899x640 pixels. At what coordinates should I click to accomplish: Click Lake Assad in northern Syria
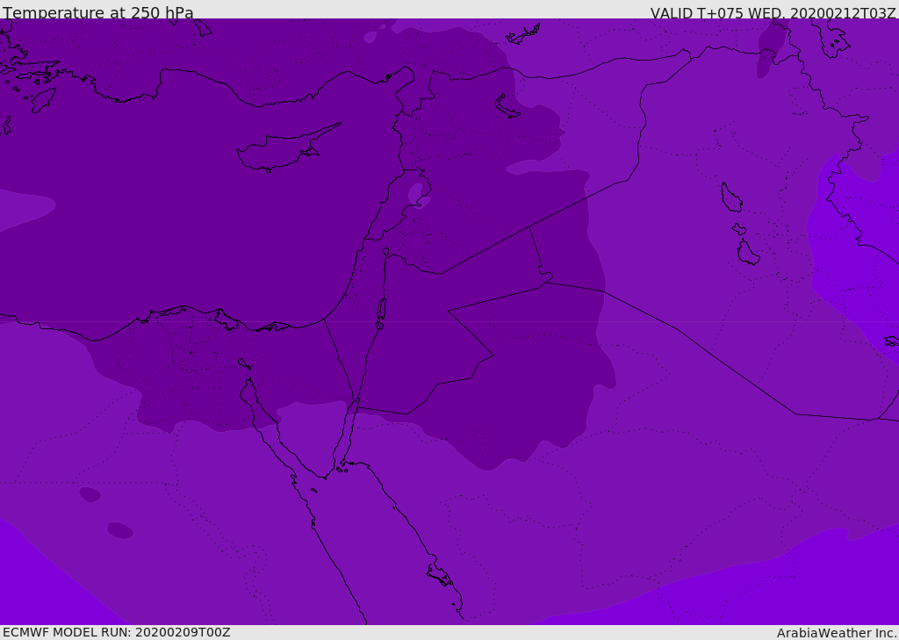coord(507,106)
